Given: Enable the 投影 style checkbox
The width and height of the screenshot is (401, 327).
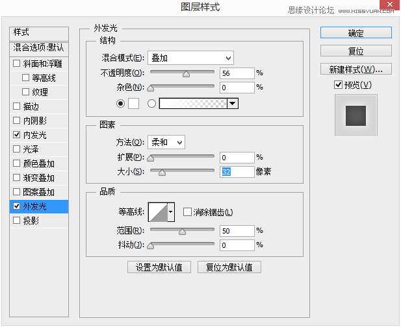Looking at the screenshot, I should click(x=17, y=221).
